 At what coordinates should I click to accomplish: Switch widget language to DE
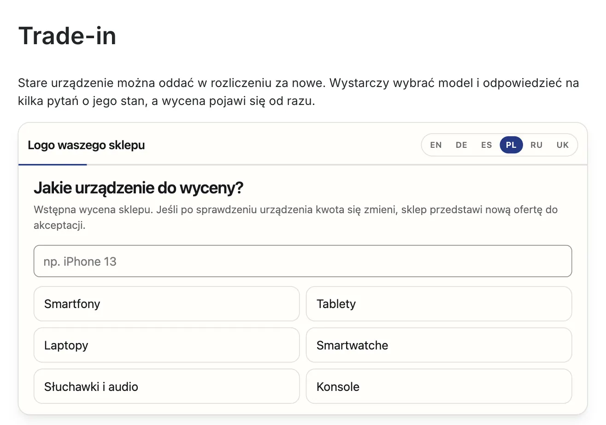tap(461, 145)
